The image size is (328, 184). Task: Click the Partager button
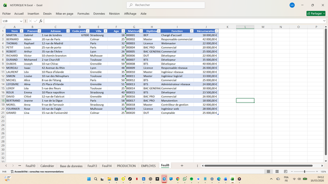(x=315, y=13)
